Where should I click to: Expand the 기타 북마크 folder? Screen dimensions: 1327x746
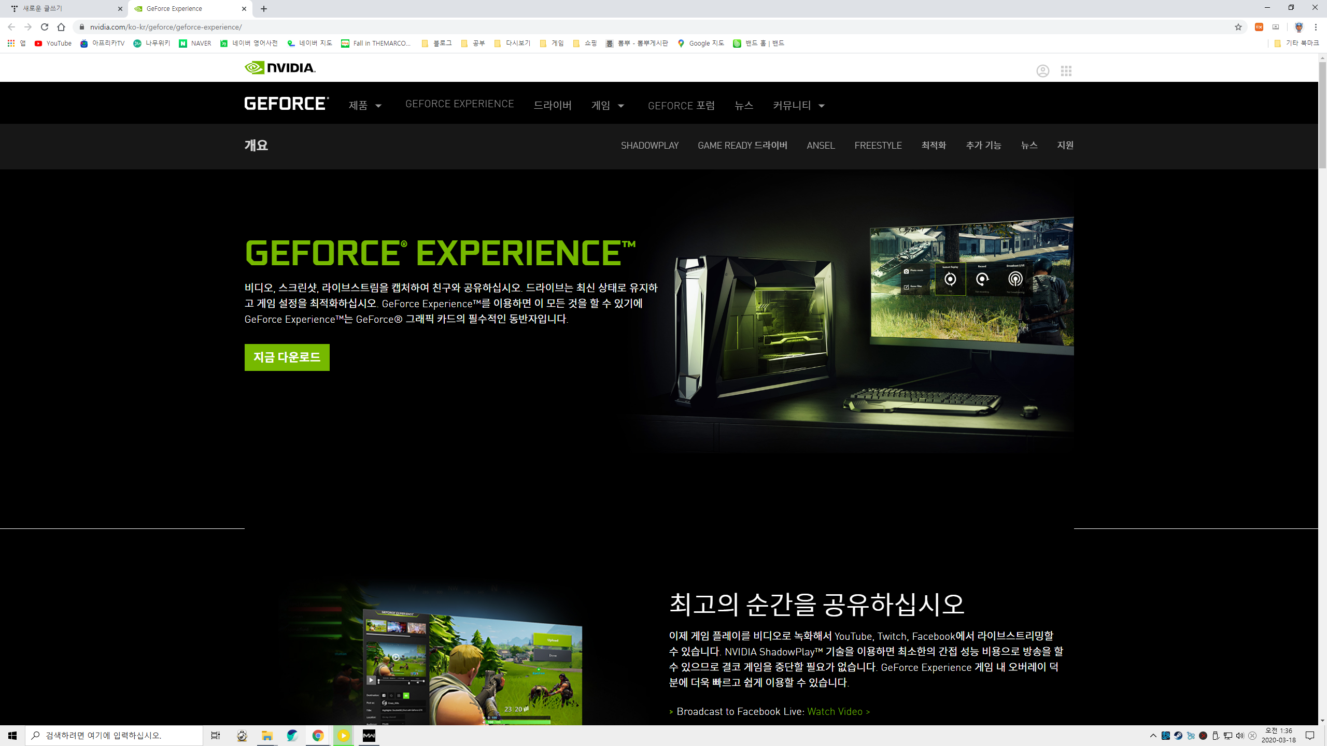click(1296, 44)
